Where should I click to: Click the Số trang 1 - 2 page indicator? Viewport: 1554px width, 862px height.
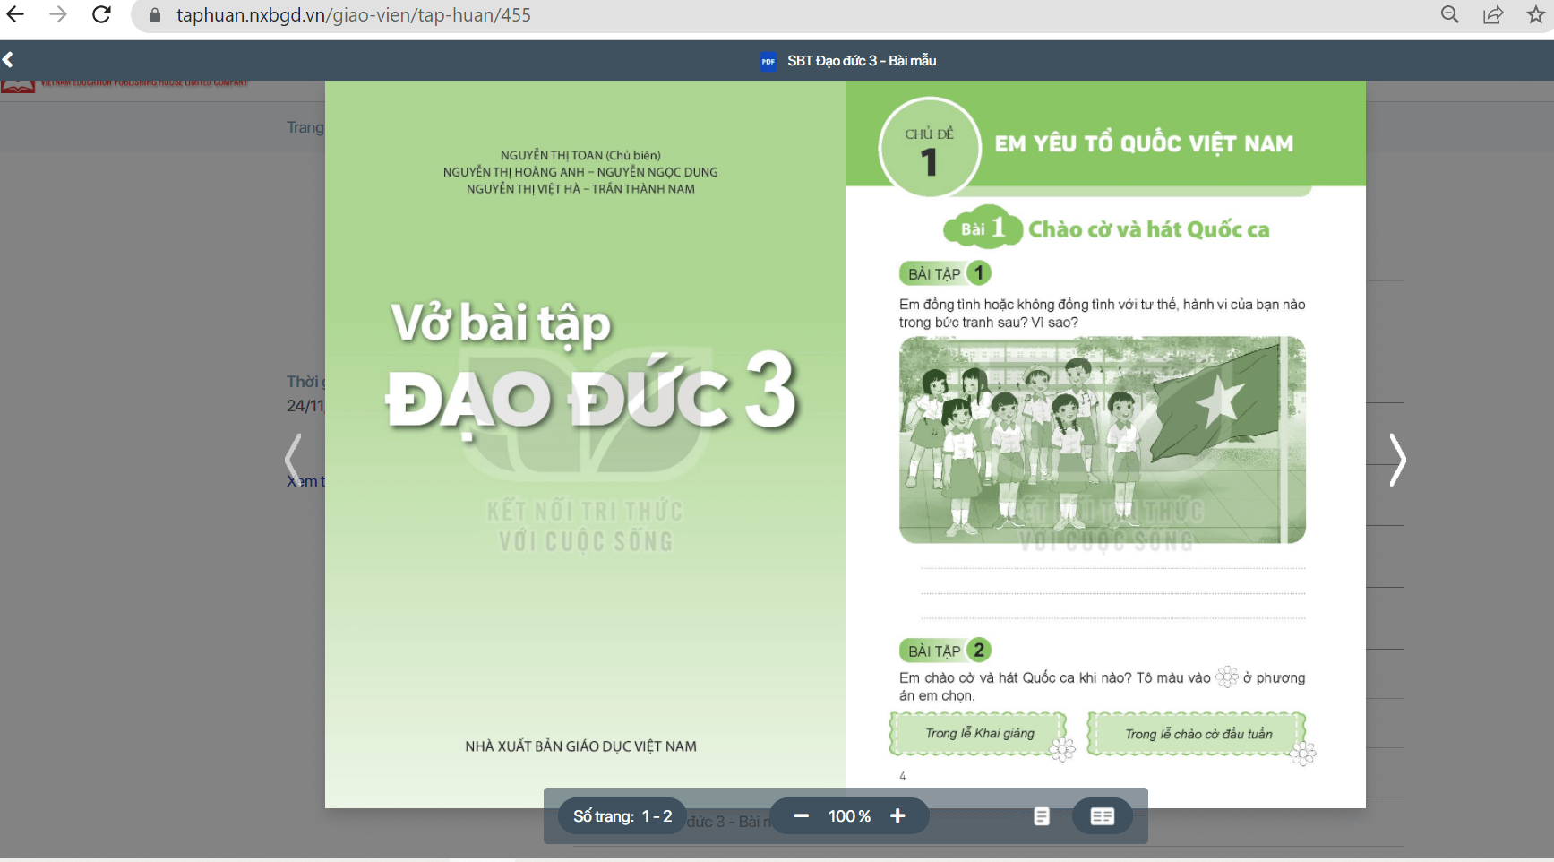click(x=622, y=816)
